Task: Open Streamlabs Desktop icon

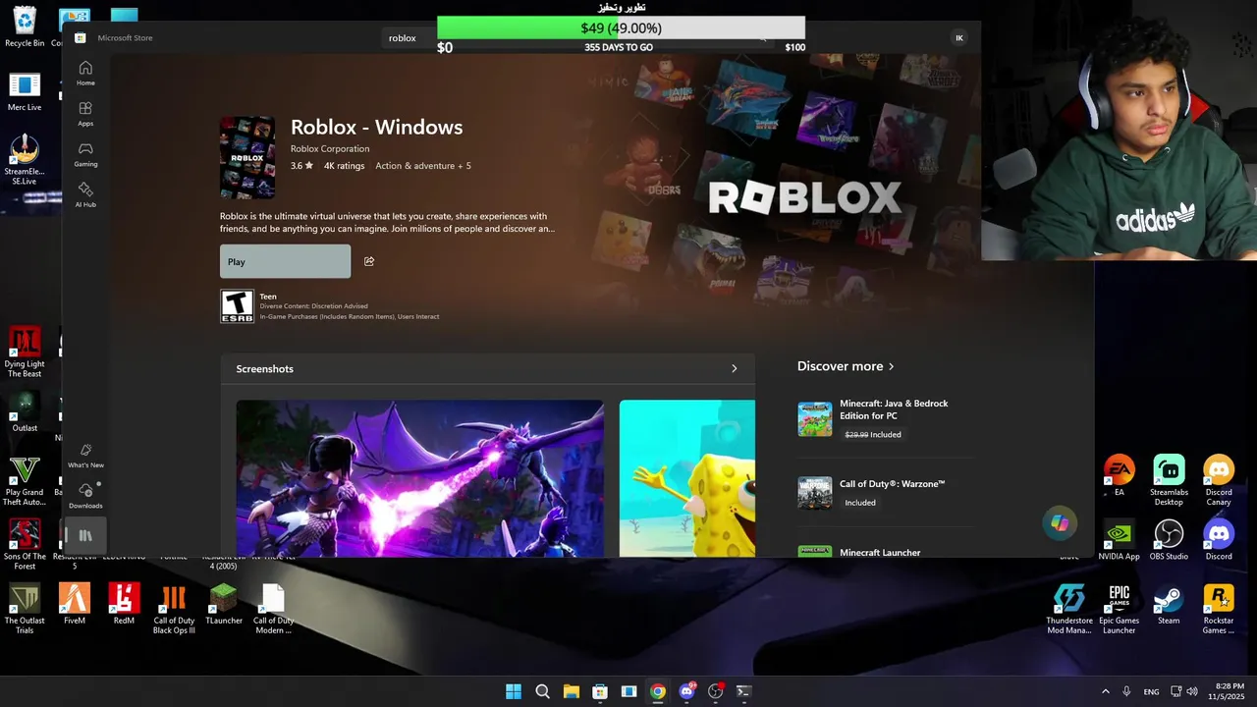Action: point(1169,480)
